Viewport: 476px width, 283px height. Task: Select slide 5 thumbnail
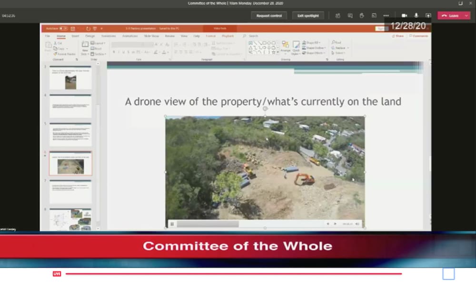tap(70, 135)
